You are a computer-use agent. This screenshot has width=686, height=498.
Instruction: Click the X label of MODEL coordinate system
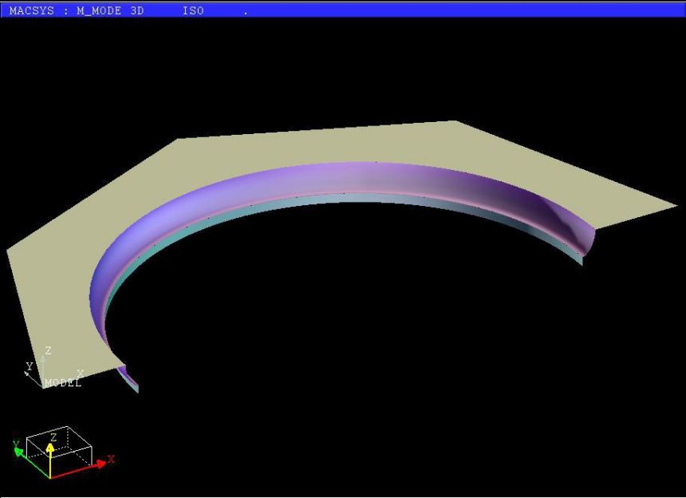click(80, 373)
